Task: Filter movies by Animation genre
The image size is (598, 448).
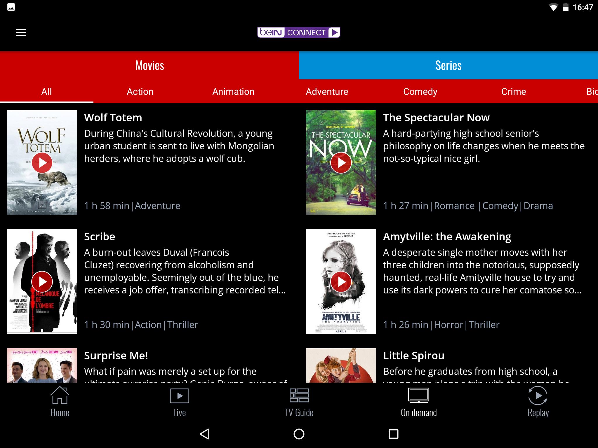Action: [233, 91]
